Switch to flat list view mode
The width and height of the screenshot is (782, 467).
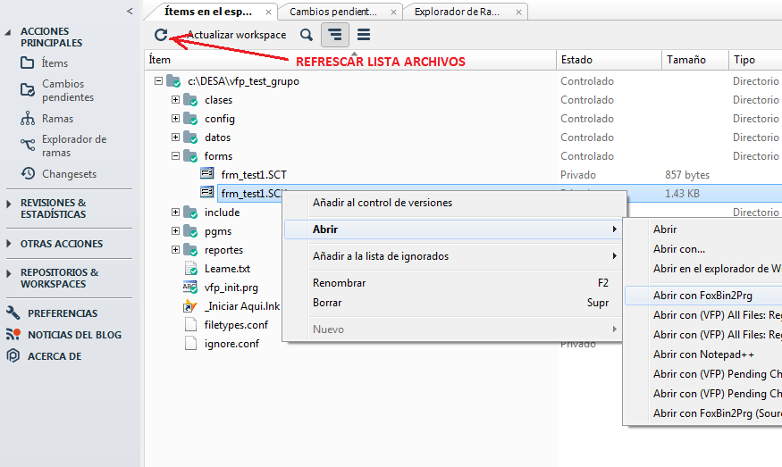[364, 35]
